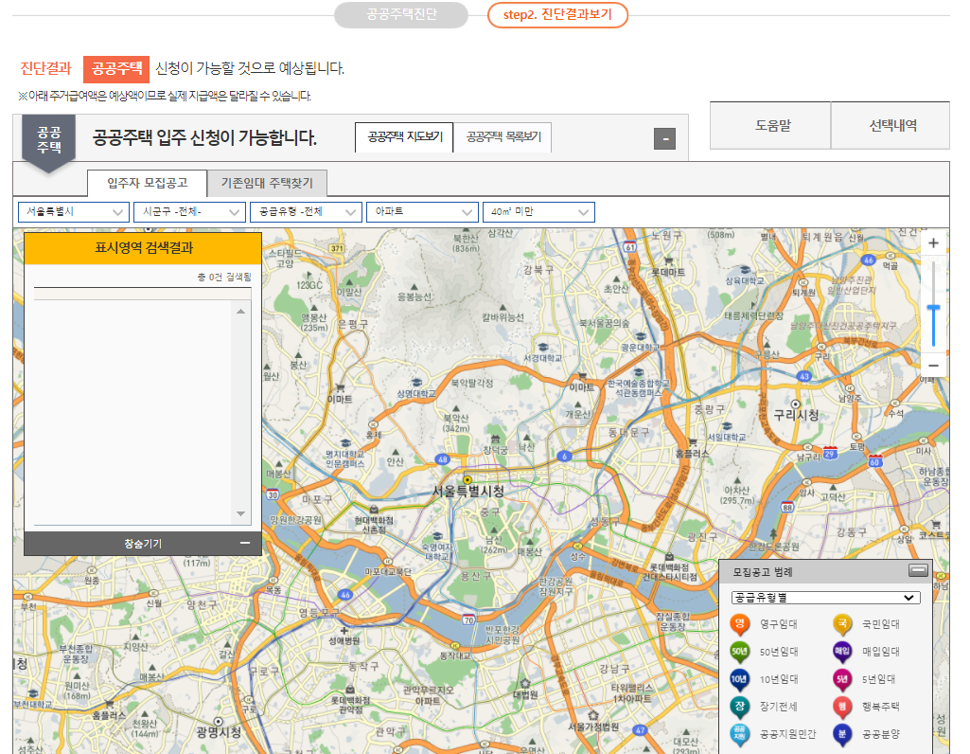Click the 총 0건 검색됨 result count
Screen dimensions: 970x754
[x=224, y=278]
